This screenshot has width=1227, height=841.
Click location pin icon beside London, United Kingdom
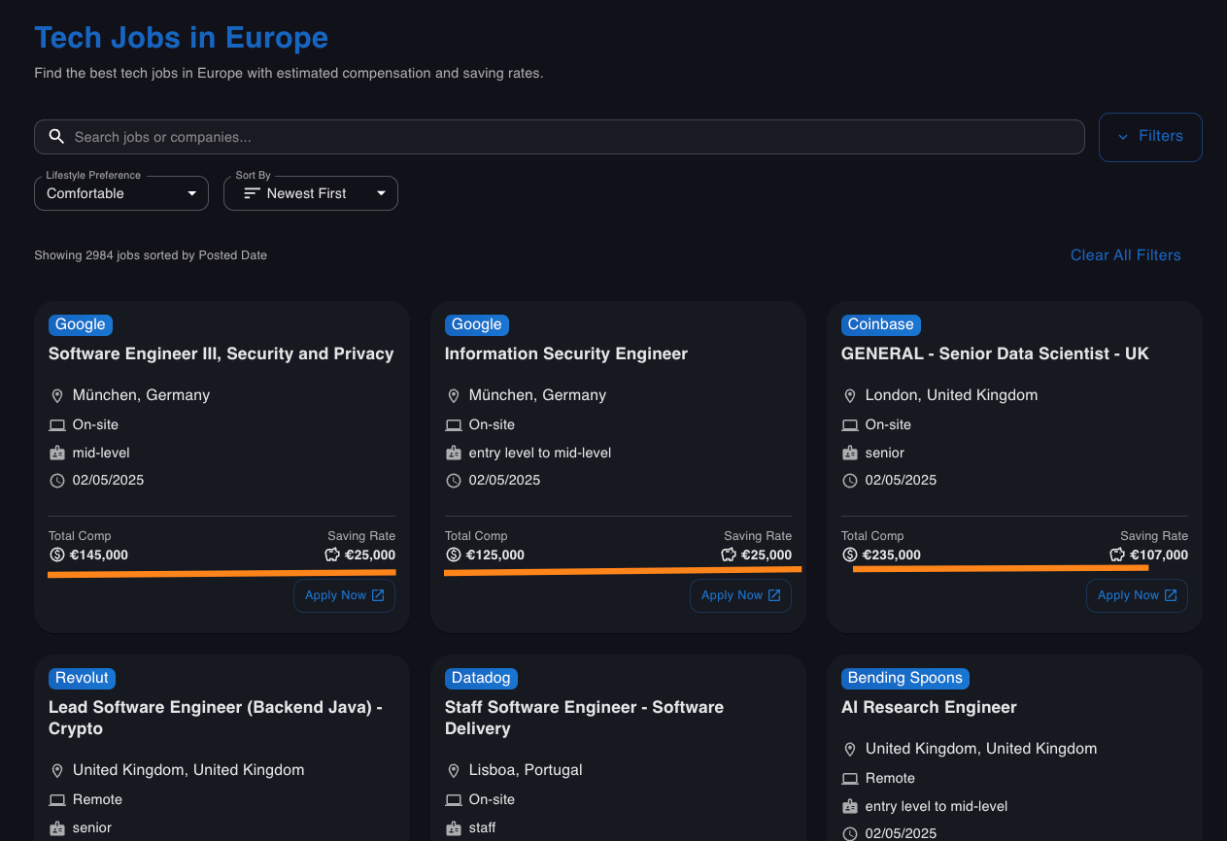(x=850, y=396)
